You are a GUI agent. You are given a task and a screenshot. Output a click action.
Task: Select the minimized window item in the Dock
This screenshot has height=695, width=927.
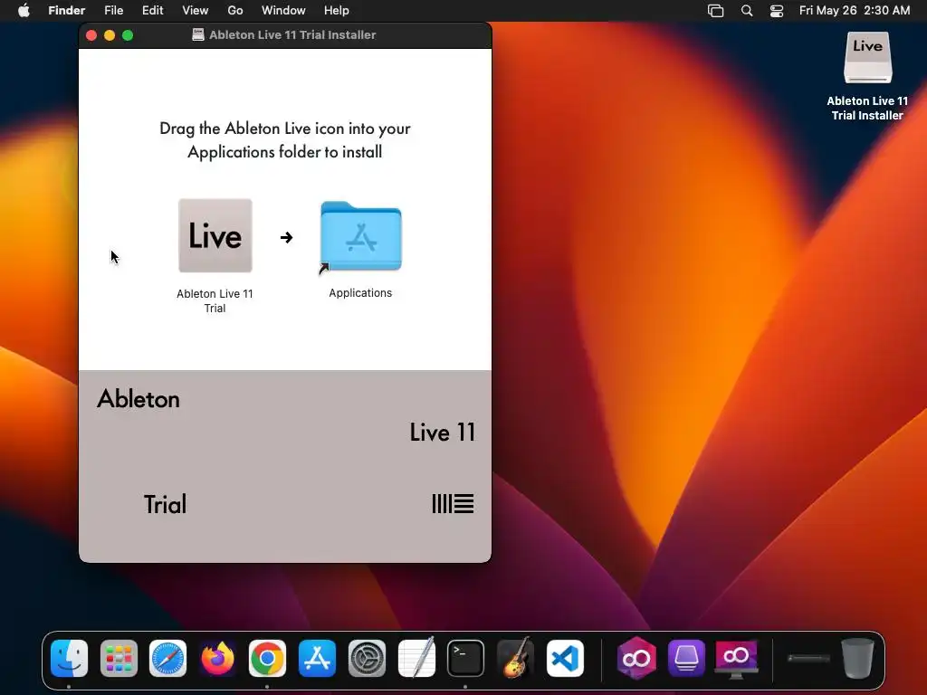808,659
